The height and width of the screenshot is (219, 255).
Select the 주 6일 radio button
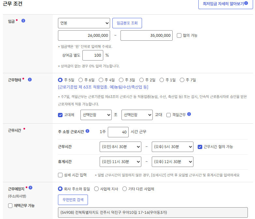coord(80,80)
